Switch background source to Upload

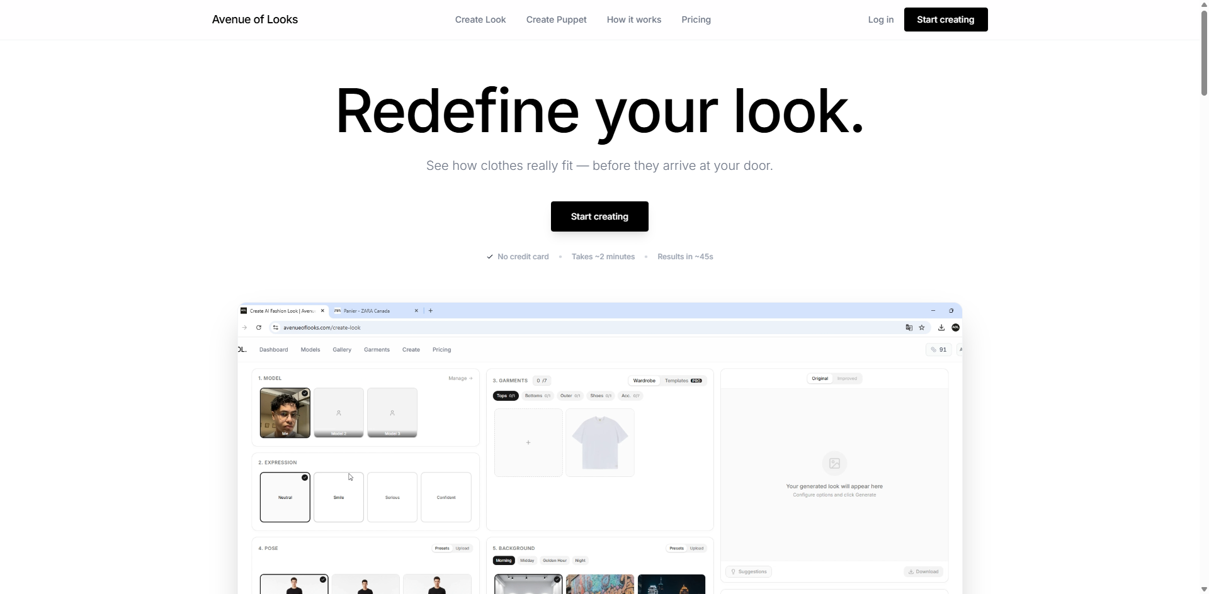click(x=697, y=547)
